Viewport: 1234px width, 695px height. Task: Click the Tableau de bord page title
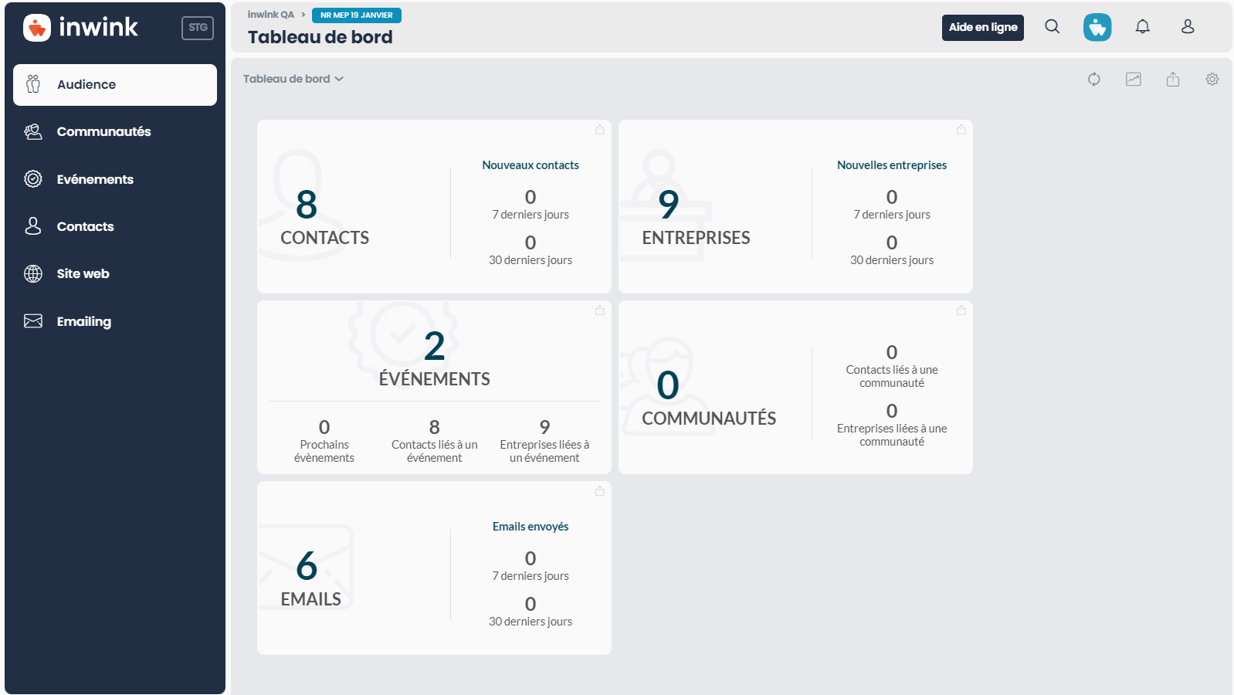320,37
